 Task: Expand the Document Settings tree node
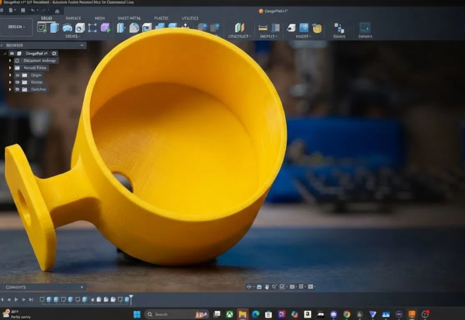click(10, 60)
